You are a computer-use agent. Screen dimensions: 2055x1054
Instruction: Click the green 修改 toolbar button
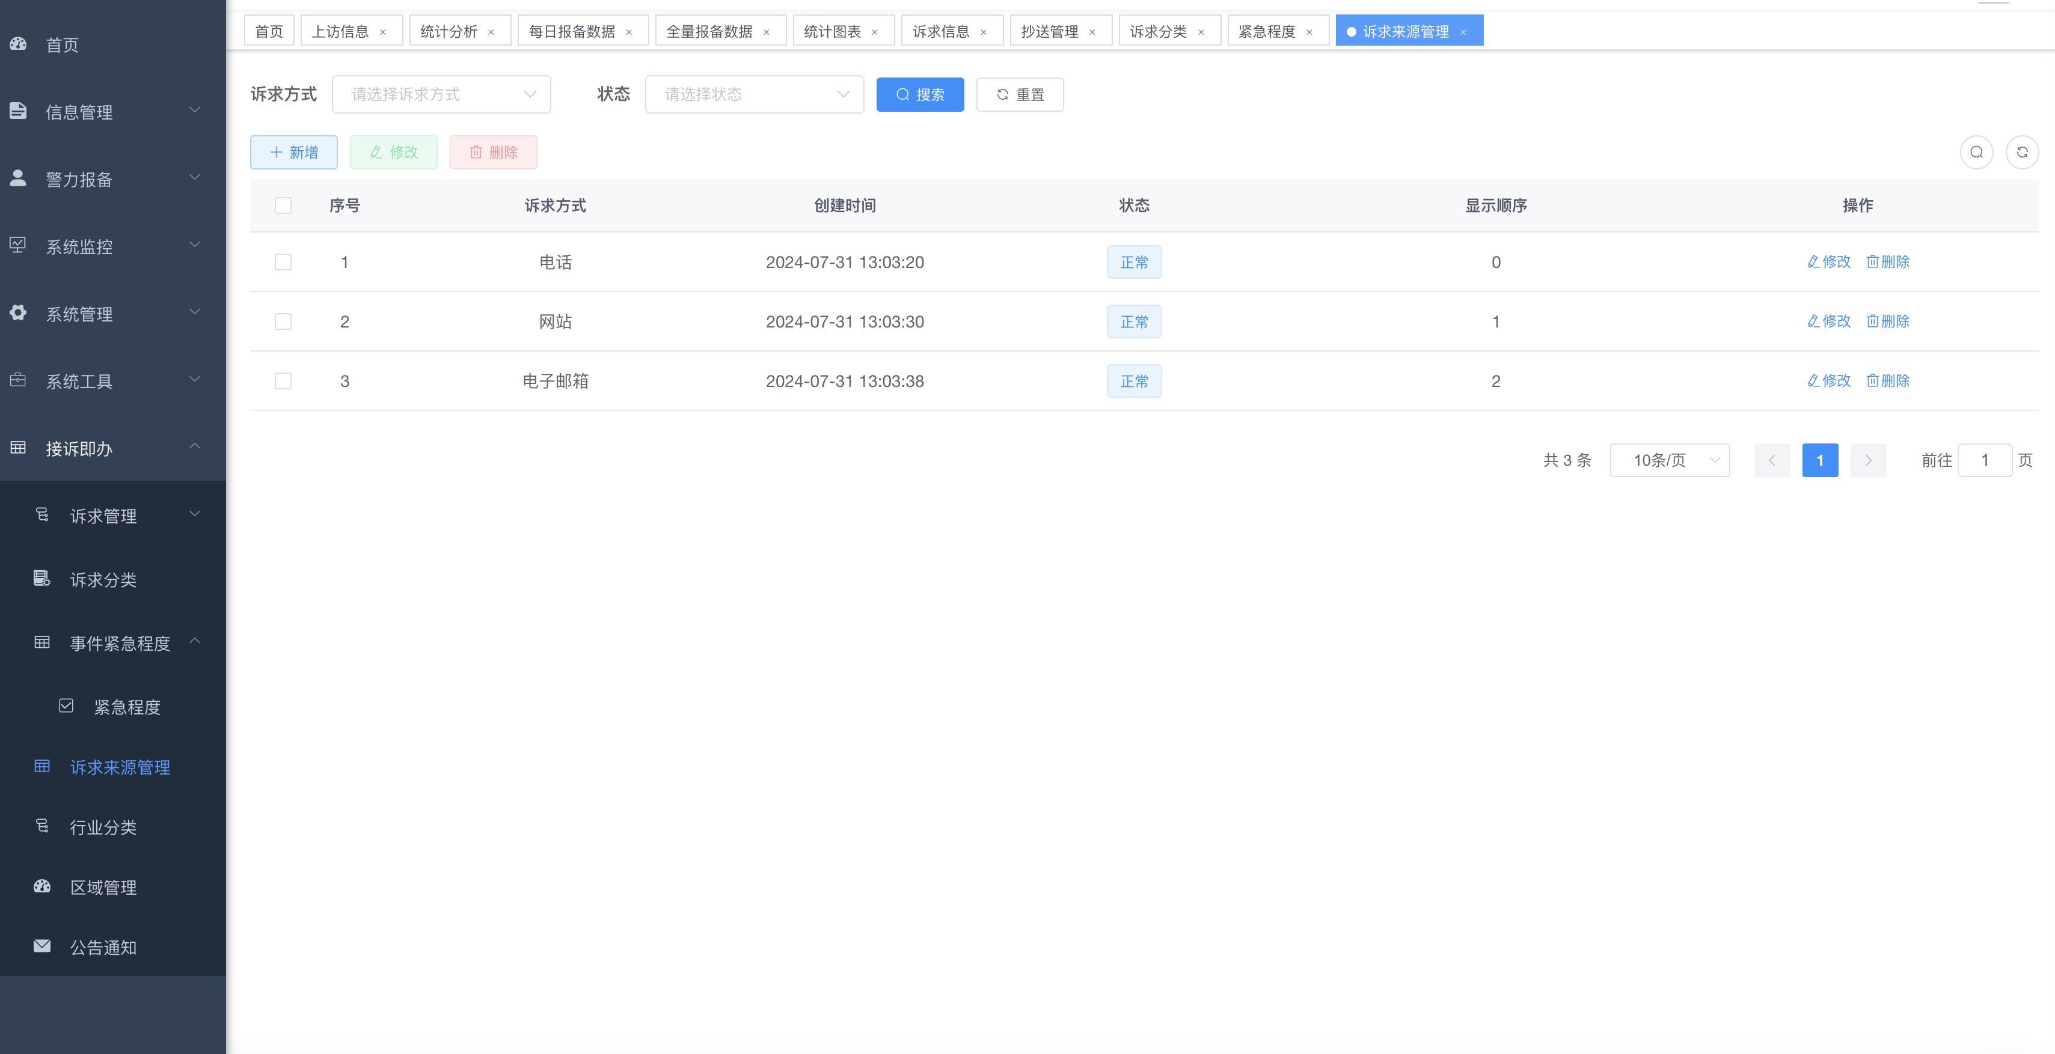tap(393, 151)
